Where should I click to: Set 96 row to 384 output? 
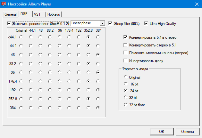tap(98, 72)
